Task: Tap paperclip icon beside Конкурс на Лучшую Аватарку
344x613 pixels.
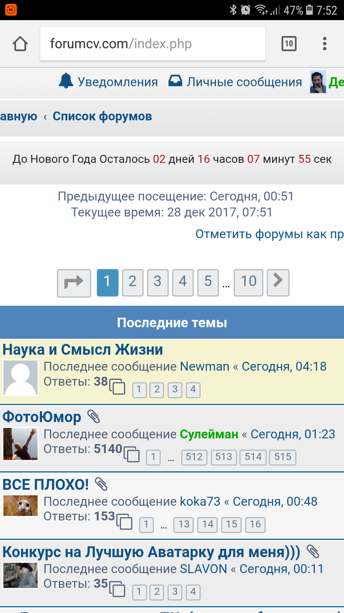Action: tap(313, 551)
